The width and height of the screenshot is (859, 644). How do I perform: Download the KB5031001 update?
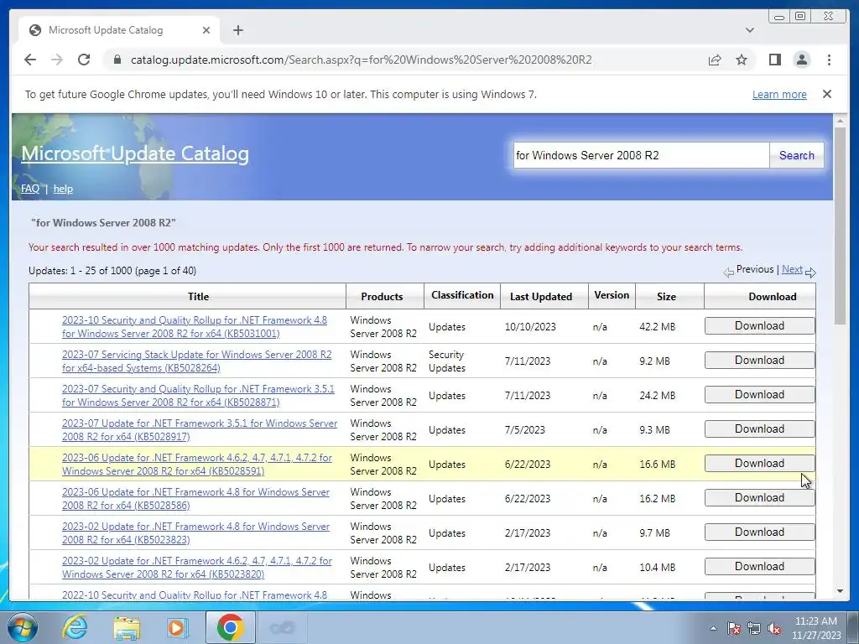click(x=759, y=326)
